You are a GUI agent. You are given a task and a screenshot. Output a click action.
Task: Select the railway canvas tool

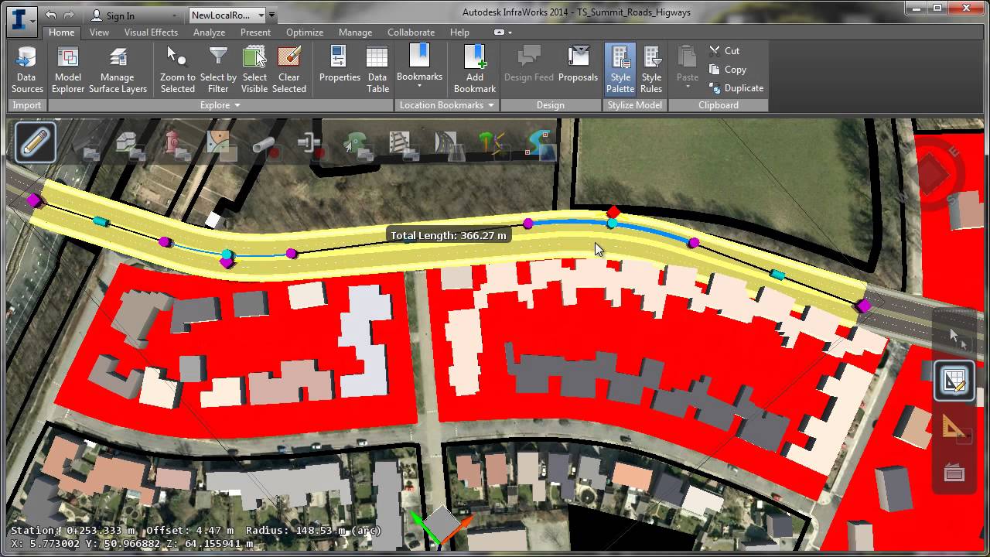[x=400, y=145]
